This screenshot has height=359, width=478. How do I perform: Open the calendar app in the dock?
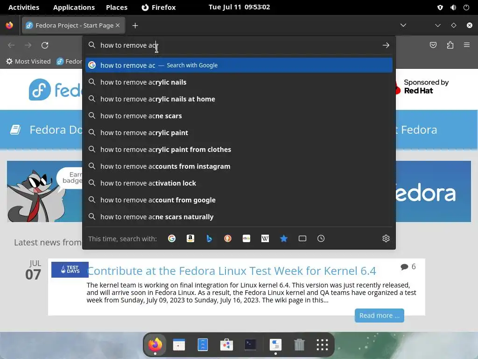pos(179,345)
